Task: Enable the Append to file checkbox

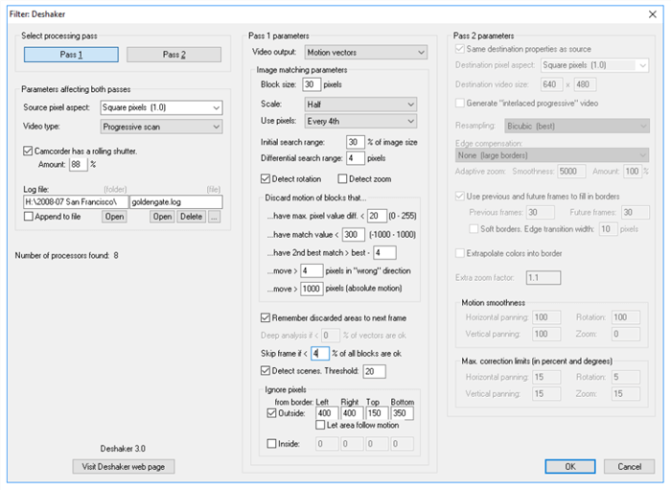Action: (28, 217)
